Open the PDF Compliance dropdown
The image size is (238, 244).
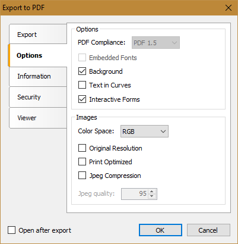pos(156,43)
